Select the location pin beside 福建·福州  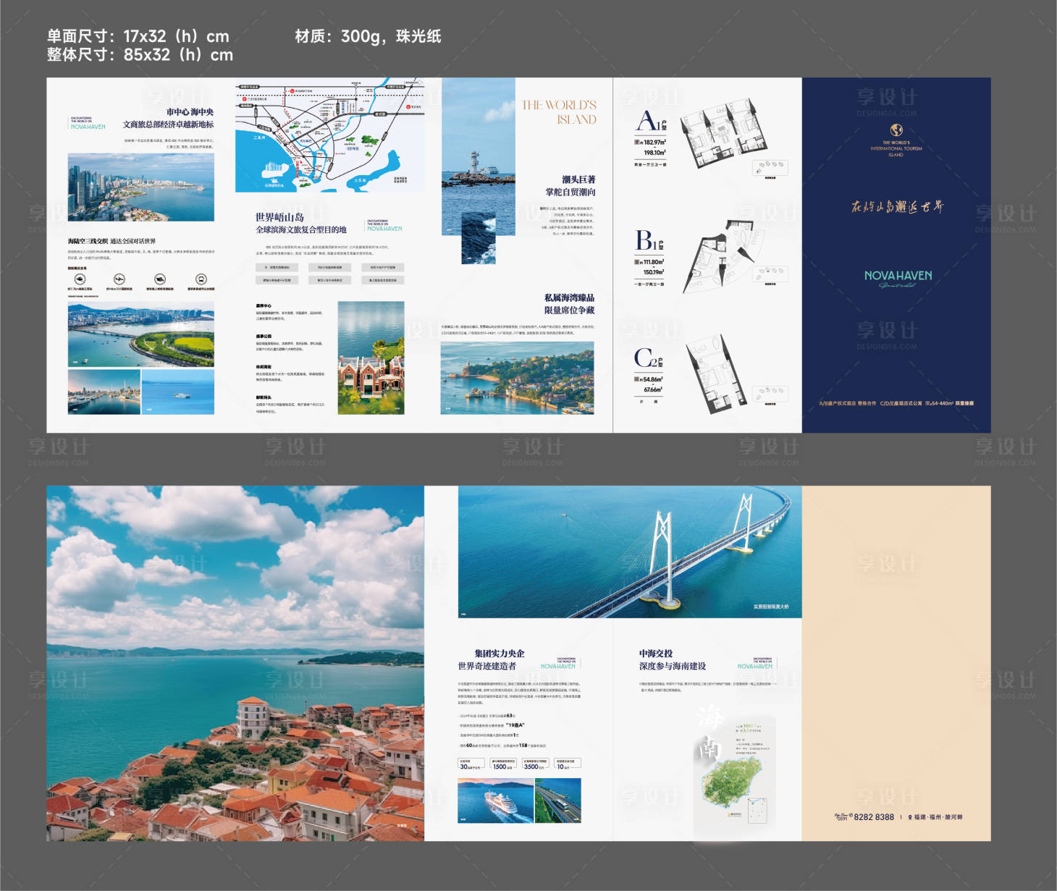click(910, 816)
